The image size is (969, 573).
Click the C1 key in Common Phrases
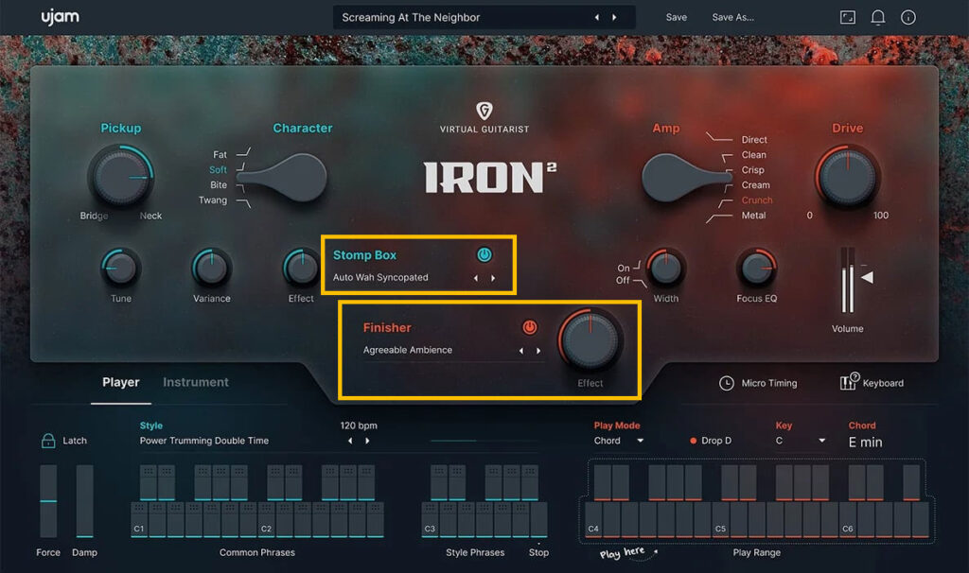click(x=139, y=520)
